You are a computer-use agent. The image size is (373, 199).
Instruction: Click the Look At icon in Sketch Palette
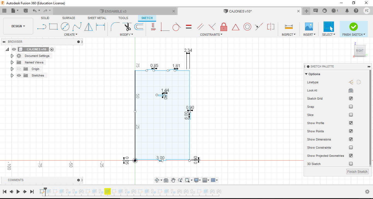point(351,90)
